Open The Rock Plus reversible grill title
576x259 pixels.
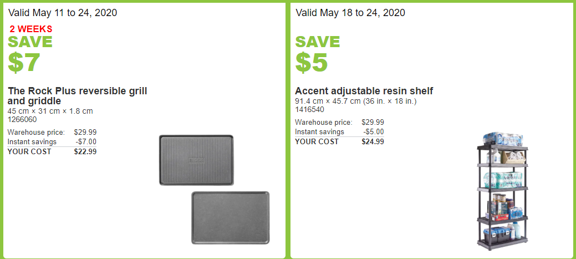click(x=77, y=95)
